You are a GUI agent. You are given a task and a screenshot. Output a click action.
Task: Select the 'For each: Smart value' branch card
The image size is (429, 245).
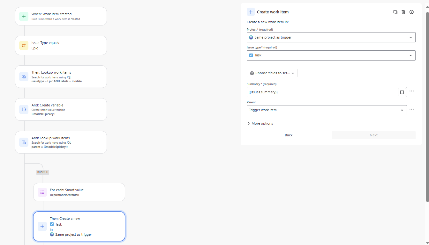(x=79, y=192)
